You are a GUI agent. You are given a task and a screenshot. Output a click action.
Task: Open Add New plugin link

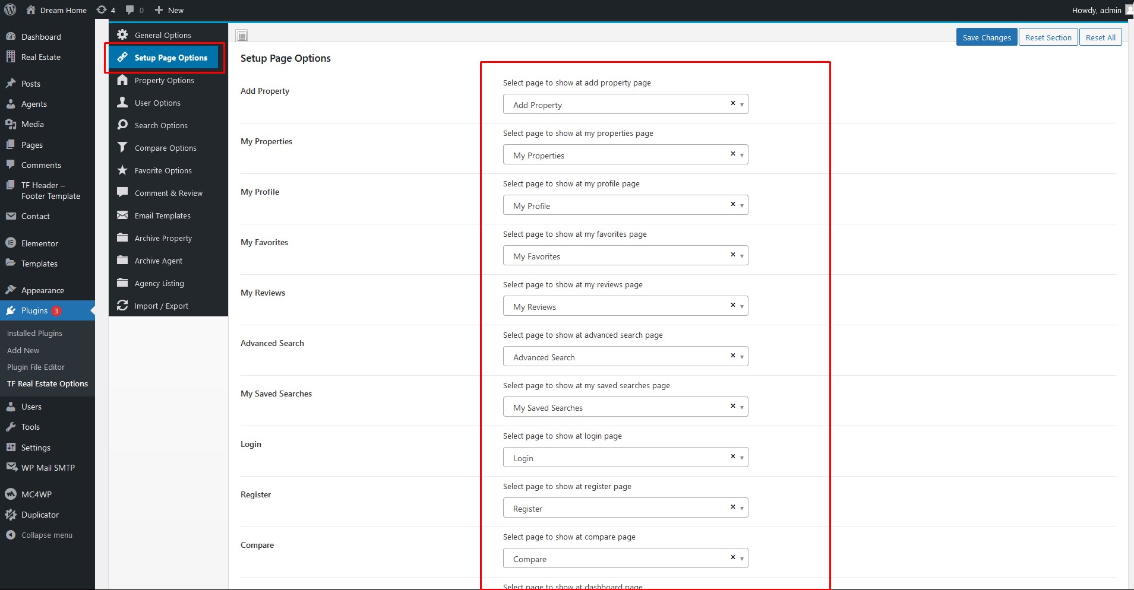coord(23,350)
